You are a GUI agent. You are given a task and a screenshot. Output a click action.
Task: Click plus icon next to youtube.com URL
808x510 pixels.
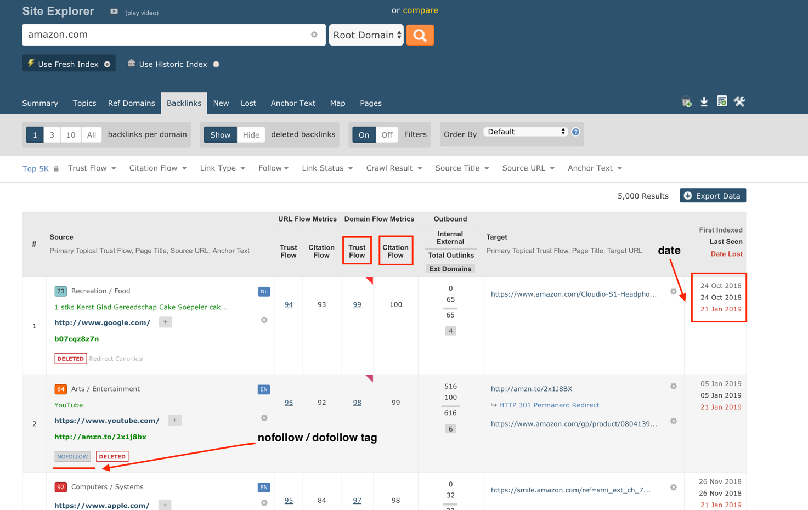point(174,420)
